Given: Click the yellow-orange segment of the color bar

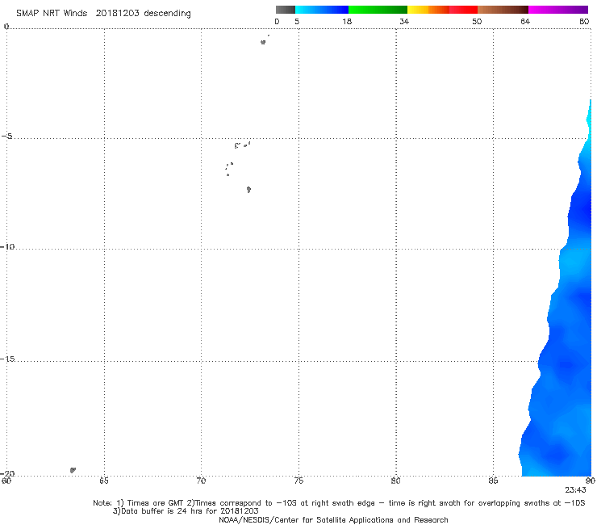Looking at the screenshot, I should pos(428,10).
